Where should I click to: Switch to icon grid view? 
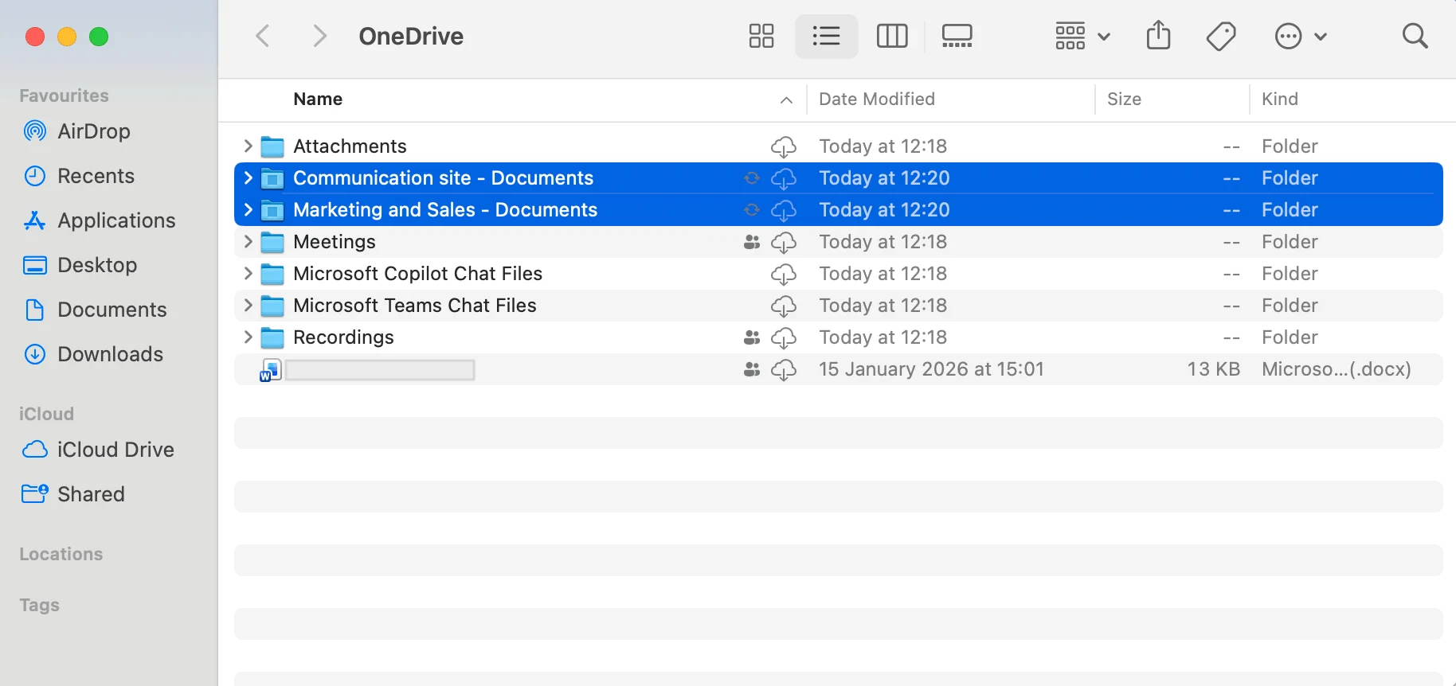point(761,36)
